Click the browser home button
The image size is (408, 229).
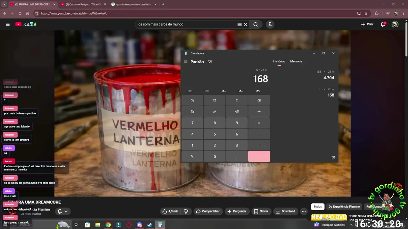pyautogui.click(x=28, y=13)
